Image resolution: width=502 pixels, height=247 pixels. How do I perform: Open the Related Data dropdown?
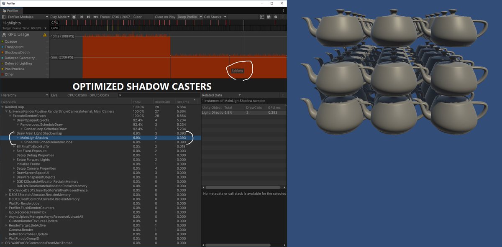coord(221,95)
